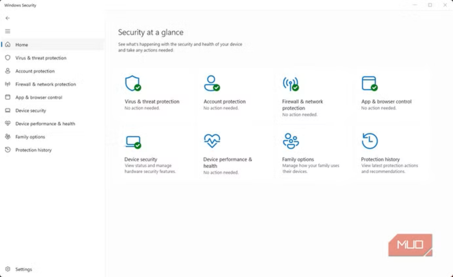Click the Device performance & health tile title
This screenshot has width=453, height=277.
tap(228, 163)
